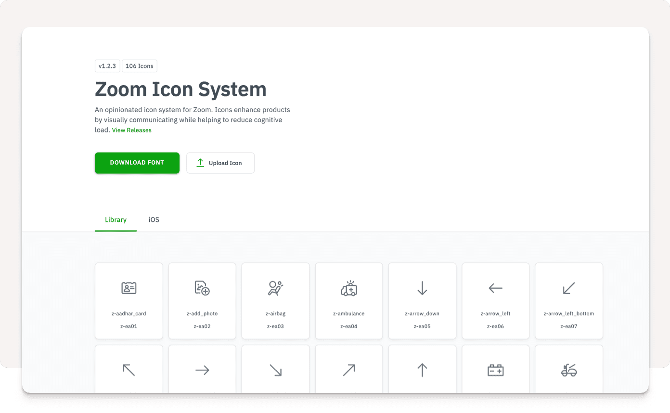
Task: Click the up-right arrow icon
Action: pyautogui.click(x=349, y=370)
